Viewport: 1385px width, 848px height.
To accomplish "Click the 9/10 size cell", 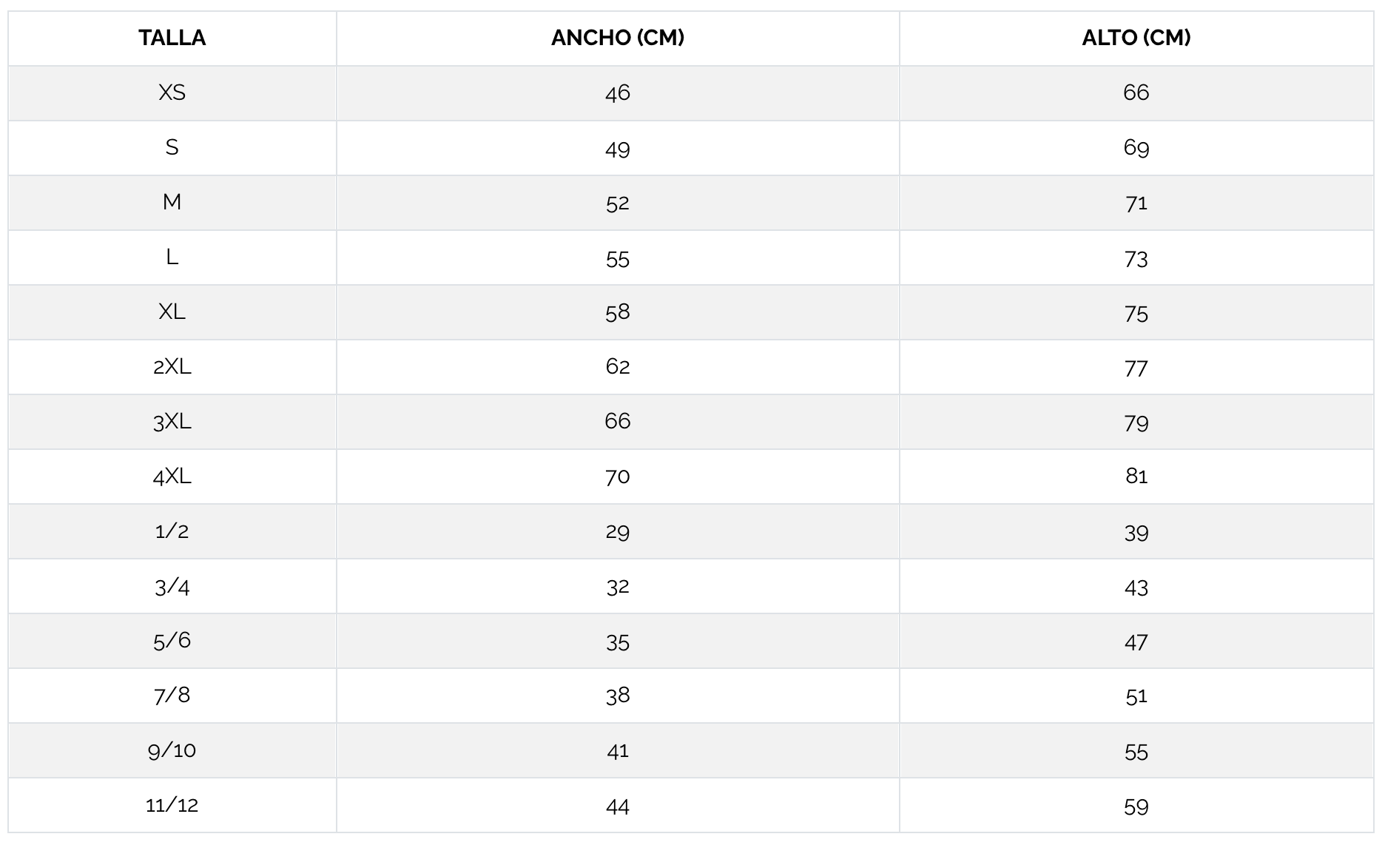I will pyautogui.click(x=172, y=750).
